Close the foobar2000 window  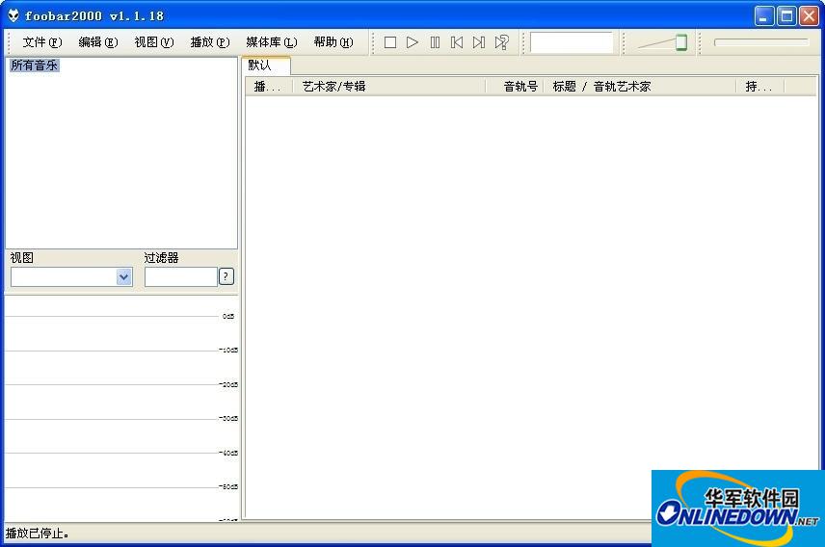pyautogui.click(x=809, y=16)
